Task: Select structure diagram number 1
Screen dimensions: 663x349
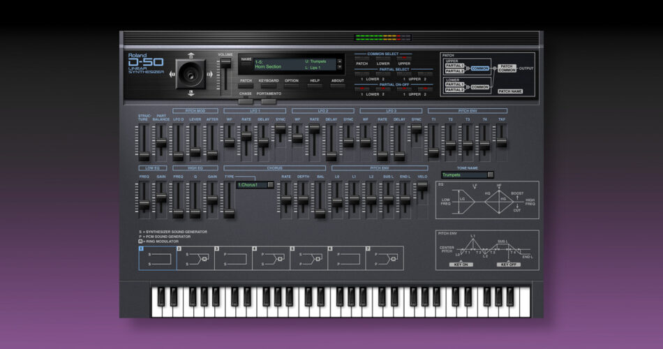Action: (157, 258)
